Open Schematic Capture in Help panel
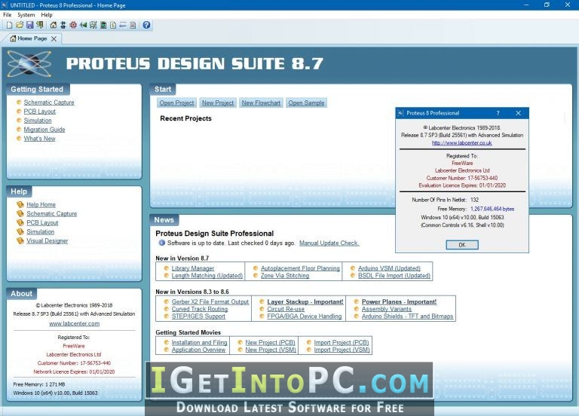Image resolution: width=579 pixels, height=416 pixels. pos(52,214)
